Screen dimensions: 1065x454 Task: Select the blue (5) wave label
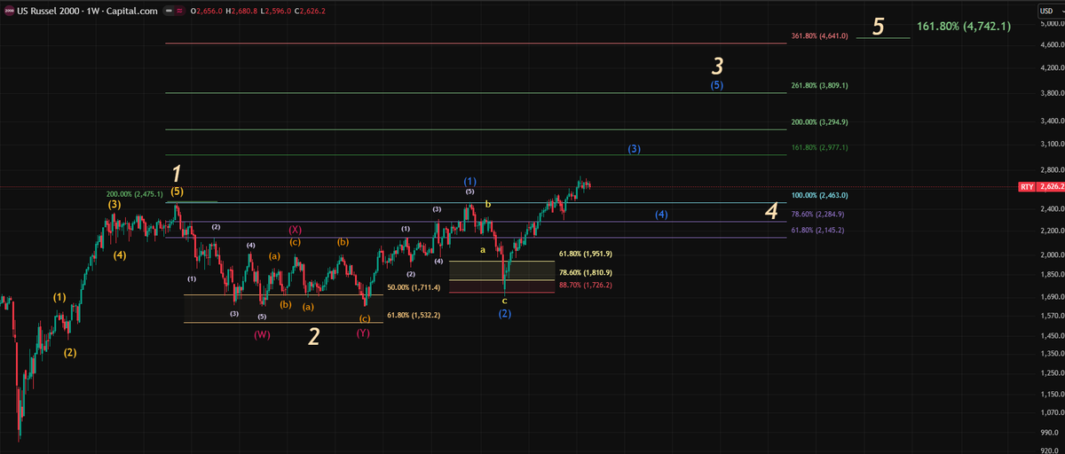717,85
